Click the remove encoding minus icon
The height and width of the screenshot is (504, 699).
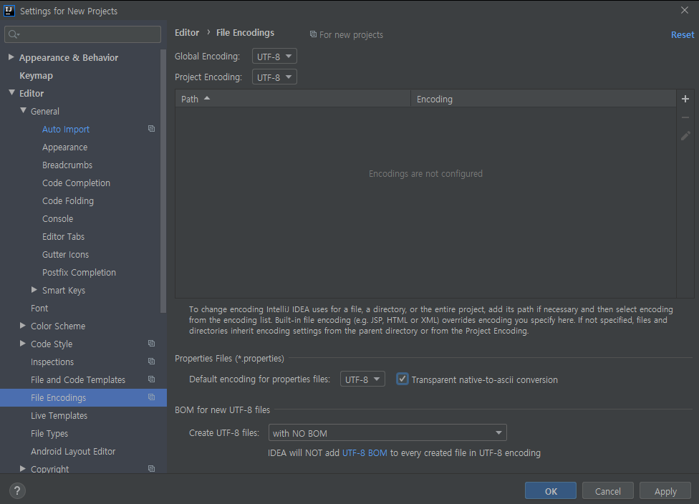685,117
